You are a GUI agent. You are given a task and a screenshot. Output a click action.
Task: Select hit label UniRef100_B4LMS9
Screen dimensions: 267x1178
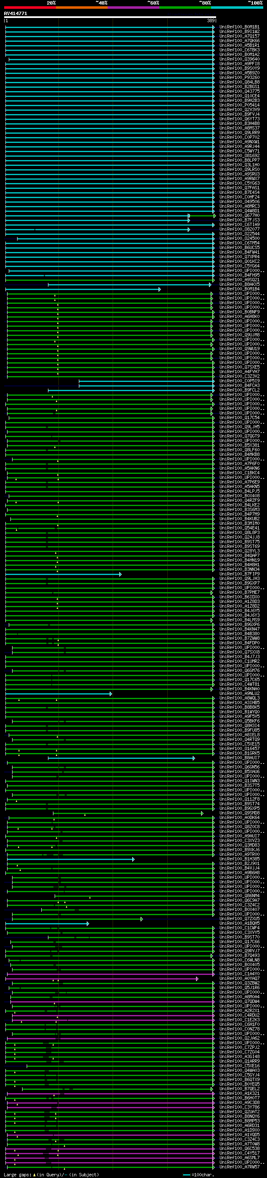(x=239, y=620)
